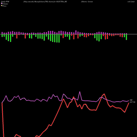
Task: Click the '(Olectra Greent' company name text
Action: (87, 2)
